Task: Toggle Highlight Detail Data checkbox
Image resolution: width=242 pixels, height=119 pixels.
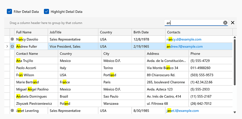Action: click(46, 12)
